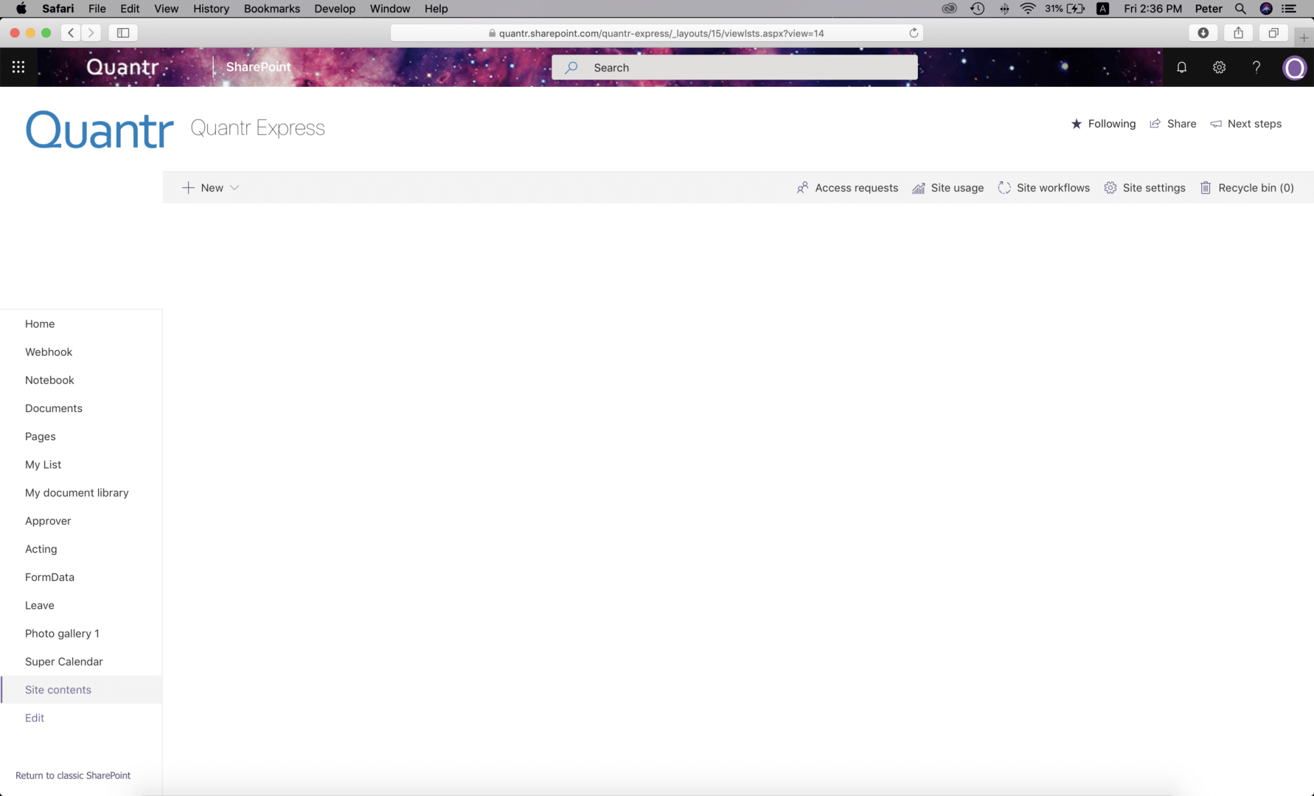The height and width of the screenshot is (796, 1314).
Task: Toggle Following for Quantr Express site
Action: pyautogui.click(x=1104, y=124)
